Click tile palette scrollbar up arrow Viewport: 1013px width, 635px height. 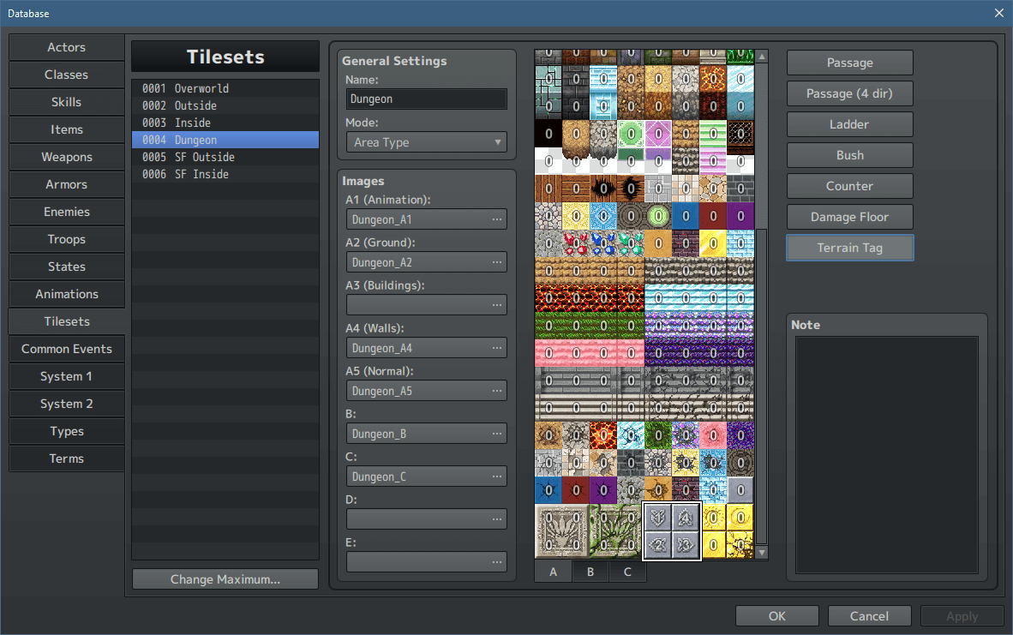tap(762, 57)
